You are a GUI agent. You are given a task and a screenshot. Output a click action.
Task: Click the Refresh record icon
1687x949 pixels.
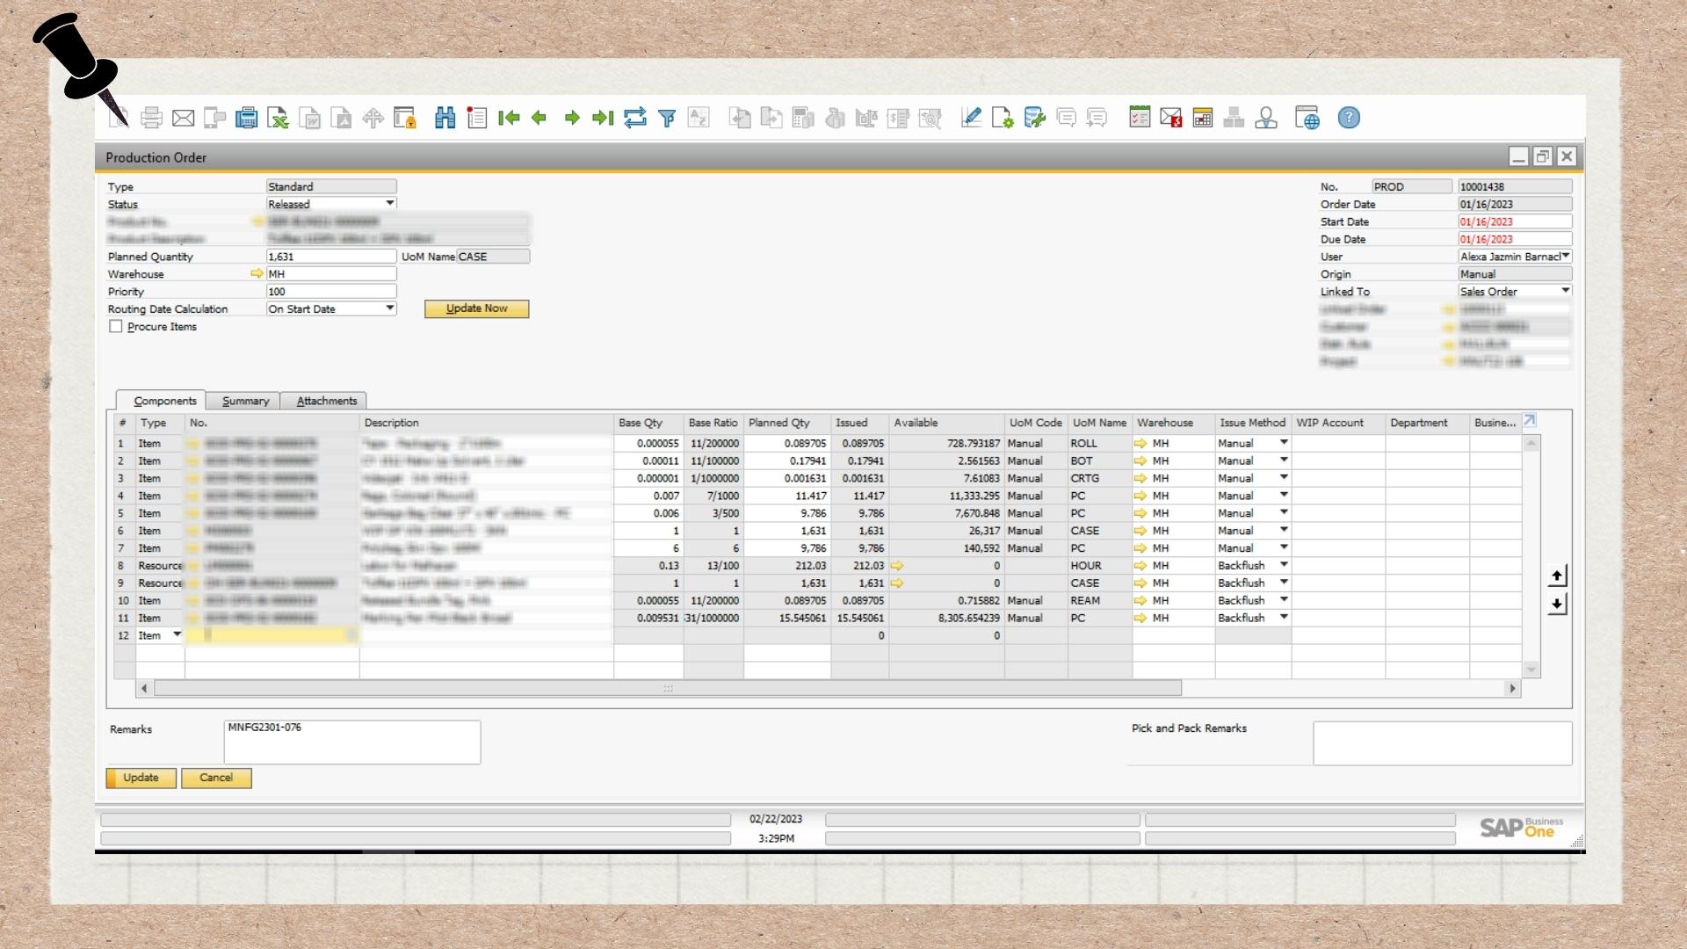coord(634,118)
